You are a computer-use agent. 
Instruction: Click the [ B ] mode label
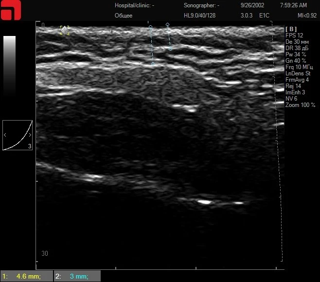[x=291, y=29]
